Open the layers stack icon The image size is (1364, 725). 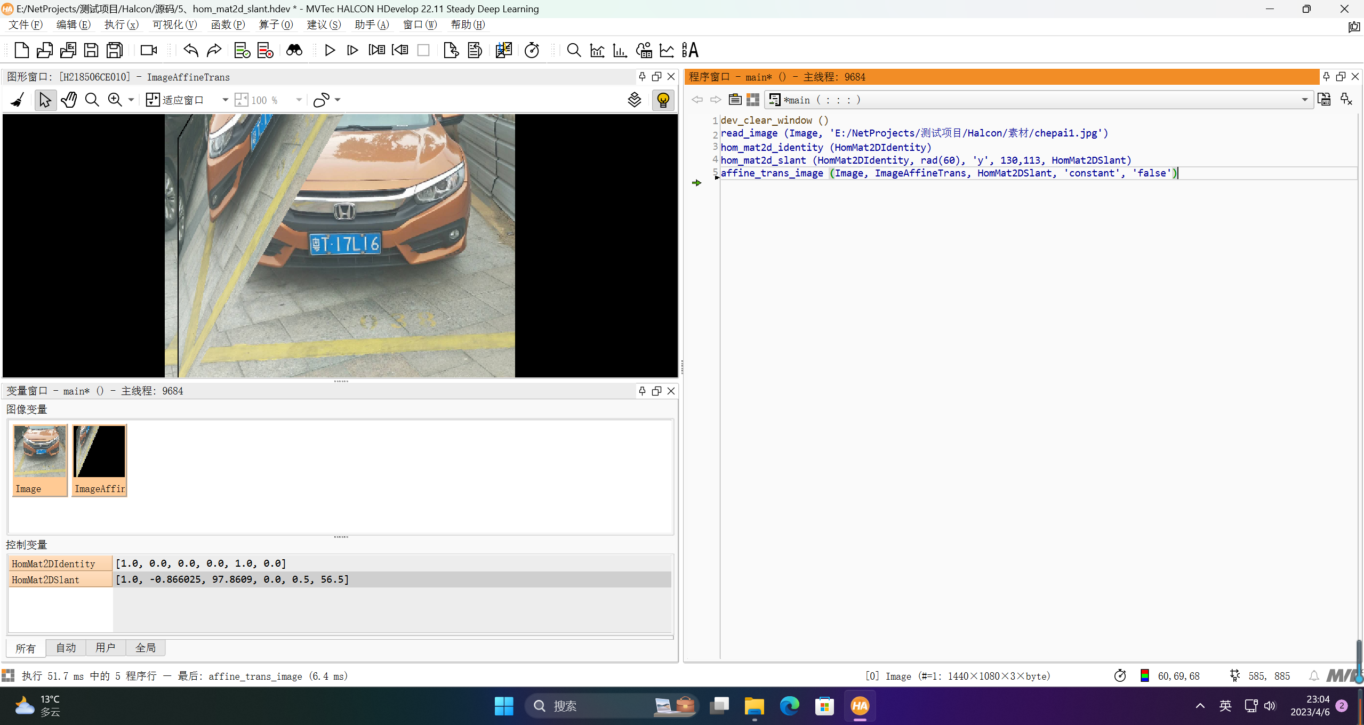[634, 100]
